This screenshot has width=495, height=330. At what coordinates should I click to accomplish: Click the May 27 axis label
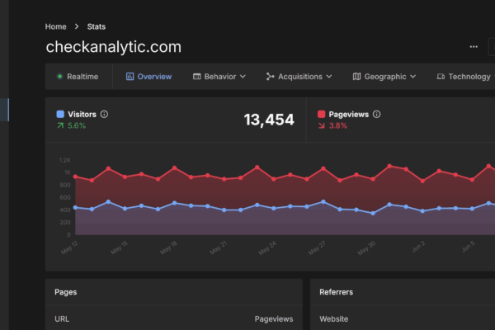point(317,247)
